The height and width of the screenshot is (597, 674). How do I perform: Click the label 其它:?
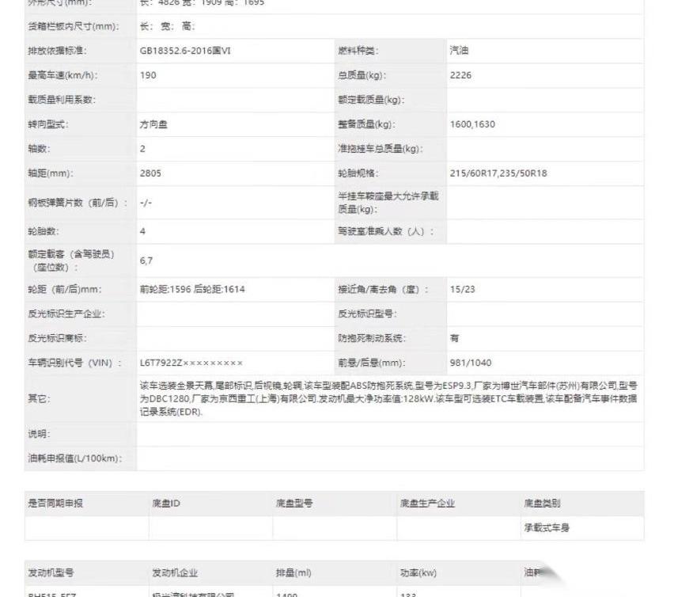coord(39,399)
